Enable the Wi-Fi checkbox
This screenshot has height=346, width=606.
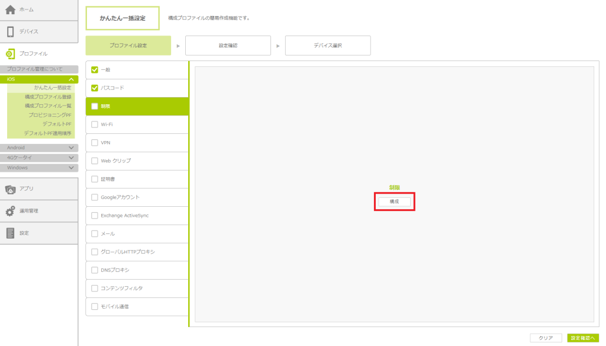point(95,124)
